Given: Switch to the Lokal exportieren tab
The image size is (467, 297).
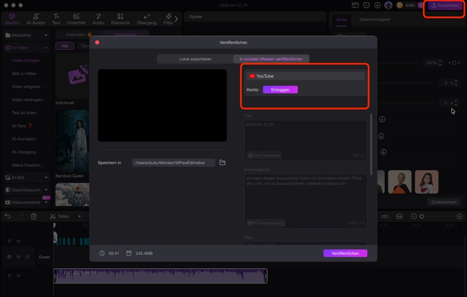Looking at the screenshot, I should tap(195, 59).
